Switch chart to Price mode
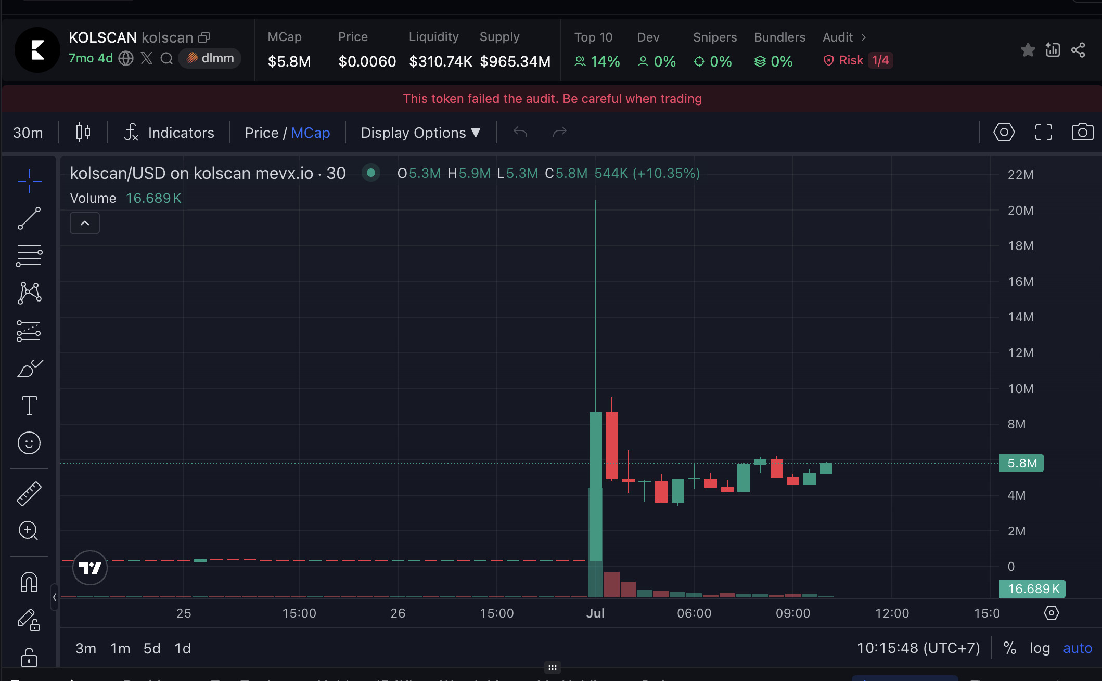Image resolution: width=1102 pixels, height=681 pixels. 262,133
